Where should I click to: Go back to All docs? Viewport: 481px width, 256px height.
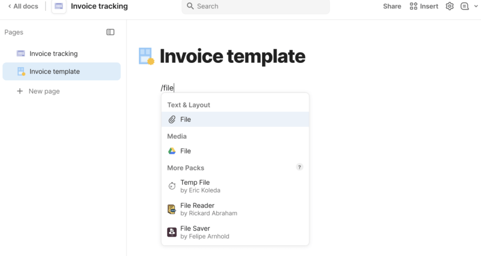pyautogui.click(x=23, y=6)
